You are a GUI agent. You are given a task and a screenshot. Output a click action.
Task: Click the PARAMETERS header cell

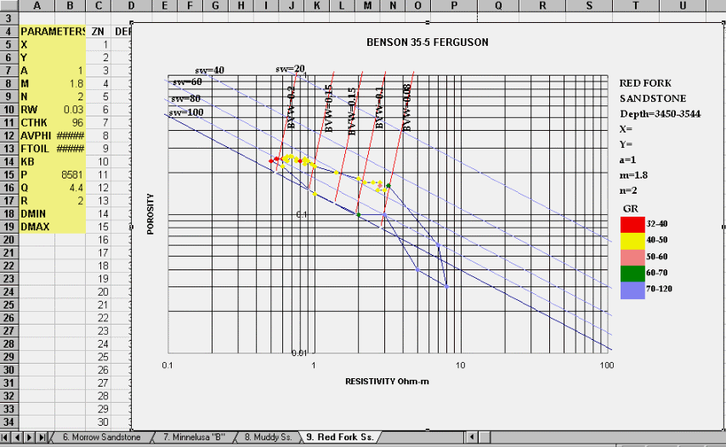coord(53,31)
